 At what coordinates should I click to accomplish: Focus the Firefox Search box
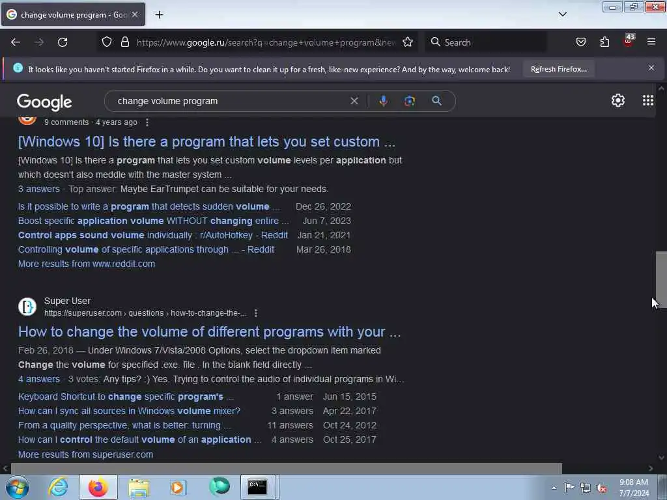(x=486, y=42)
